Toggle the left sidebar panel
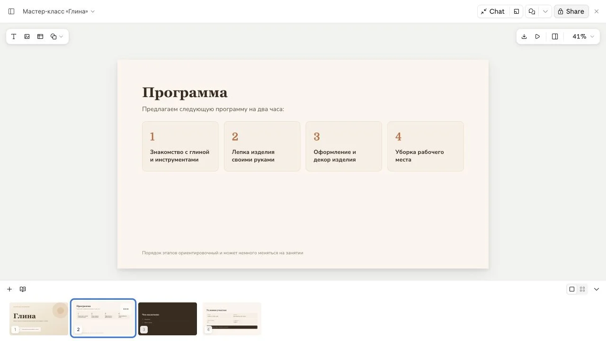Screen dimensions: 606x341 [11, 11]
